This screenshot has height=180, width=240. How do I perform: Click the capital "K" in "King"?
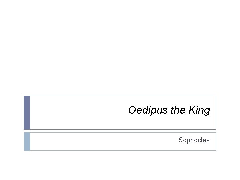192,110
